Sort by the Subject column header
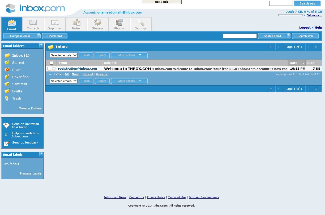This screenshot has width=325, height=215. [110, 63]
